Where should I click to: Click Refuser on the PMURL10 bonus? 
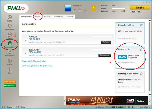[x=106, y=42]
